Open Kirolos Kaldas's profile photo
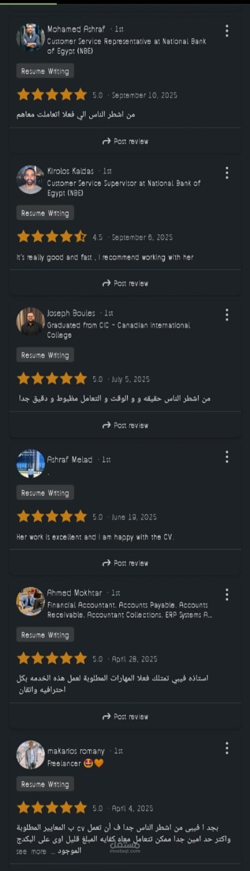 (31, 180)
